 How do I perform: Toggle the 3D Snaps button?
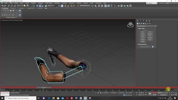(x=65, y=6)
